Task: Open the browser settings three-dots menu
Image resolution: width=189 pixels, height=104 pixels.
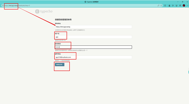Action: click(187, 5)
